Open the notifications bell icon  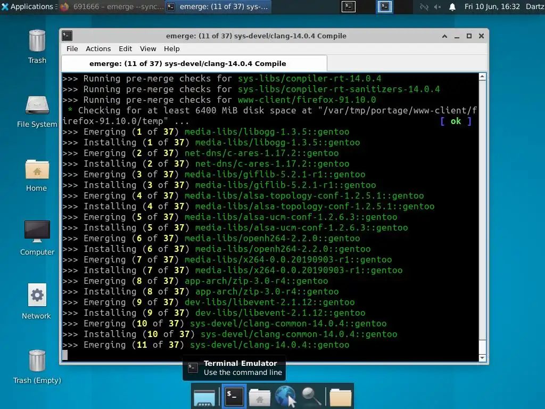click(452, 6)
